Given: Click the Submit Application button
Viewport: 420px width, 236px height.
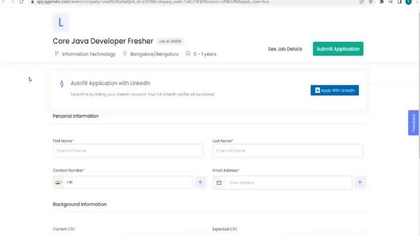Looking at the screenshot, I should click(x=338, y=49).
